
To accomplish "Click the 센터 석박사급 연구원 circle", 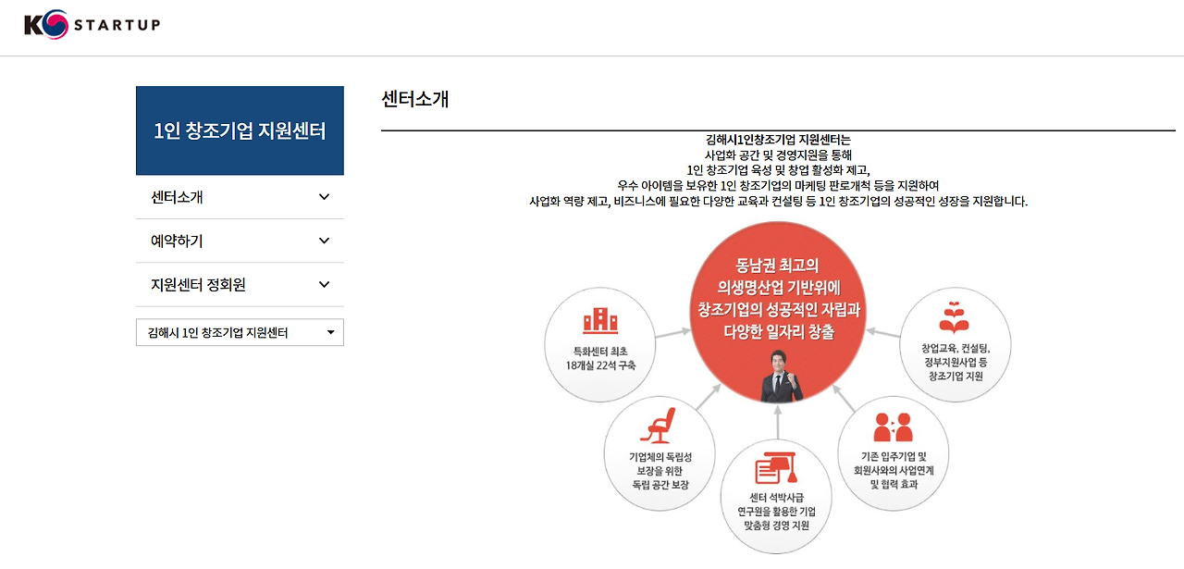I will click(x=775, y=496).
